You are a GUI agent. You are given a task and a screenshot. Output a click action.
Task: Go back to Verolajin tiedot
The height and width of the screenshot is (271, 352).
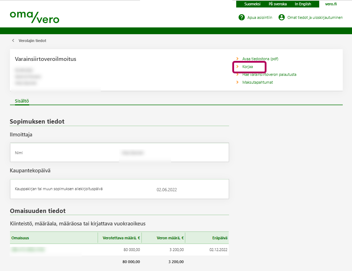point(32,41)
